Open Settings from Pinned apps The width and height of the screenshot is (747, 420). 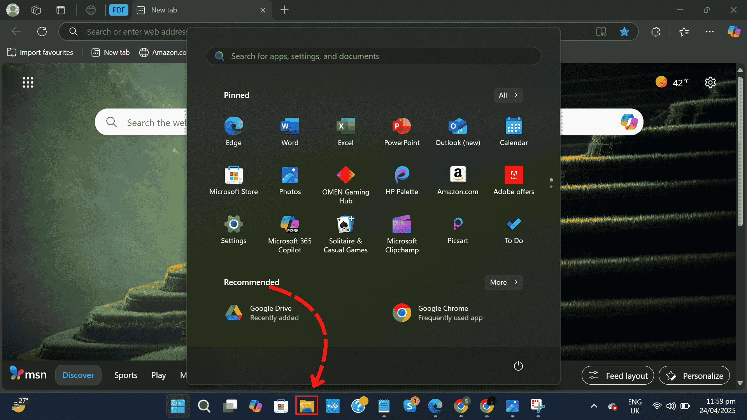coord(233,229)
